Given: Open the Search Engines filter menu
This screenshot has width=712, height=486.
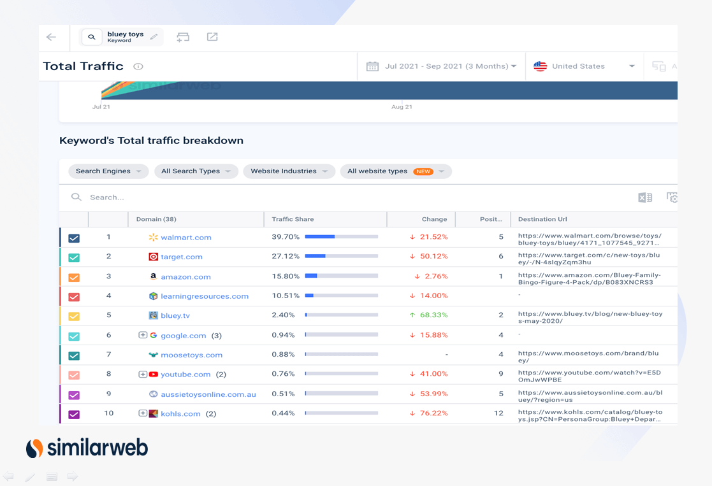Looking at the screenshot, I should (108, 171).
